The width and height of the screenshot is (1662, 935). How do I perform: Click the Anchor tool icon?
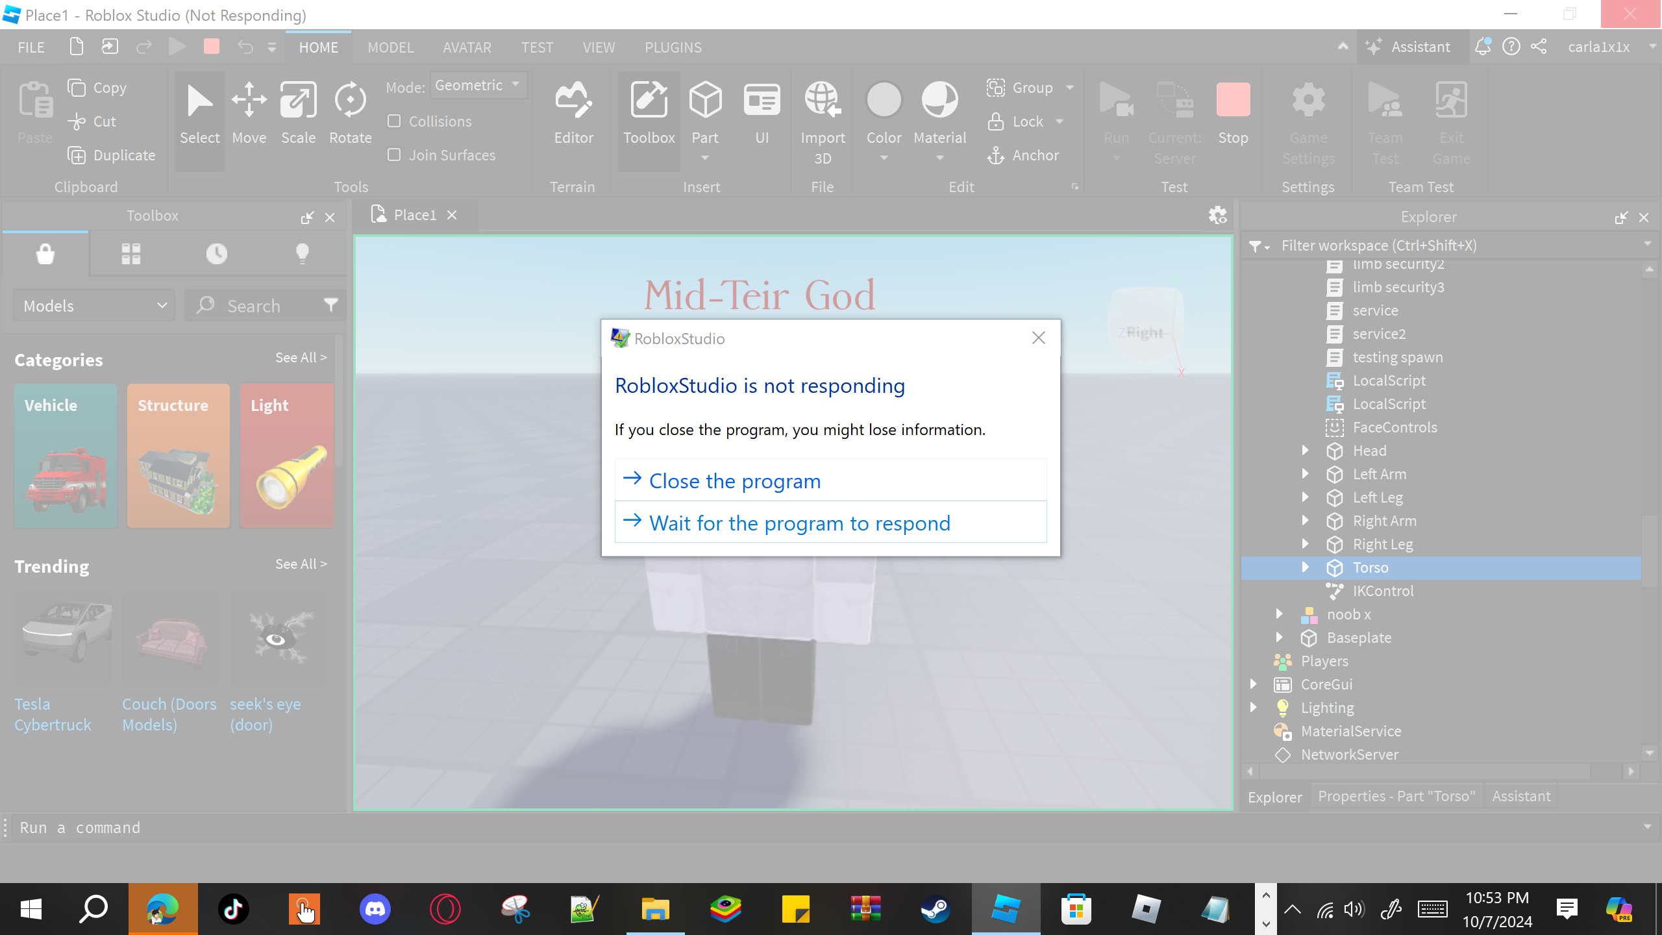pos(996,155)
